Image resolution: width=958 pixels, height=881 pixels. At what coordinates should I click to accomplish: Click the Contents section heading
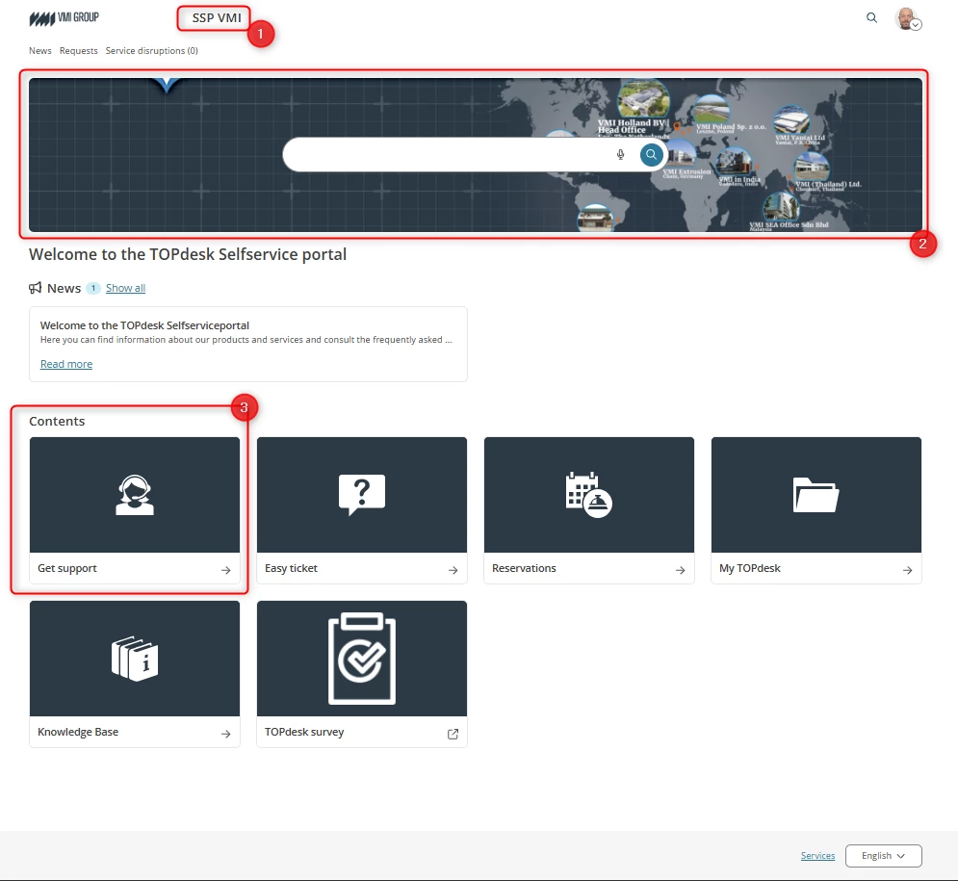pos(57,422)
